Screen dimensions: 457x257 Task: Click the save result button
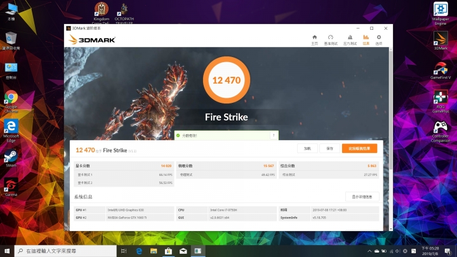329,148
